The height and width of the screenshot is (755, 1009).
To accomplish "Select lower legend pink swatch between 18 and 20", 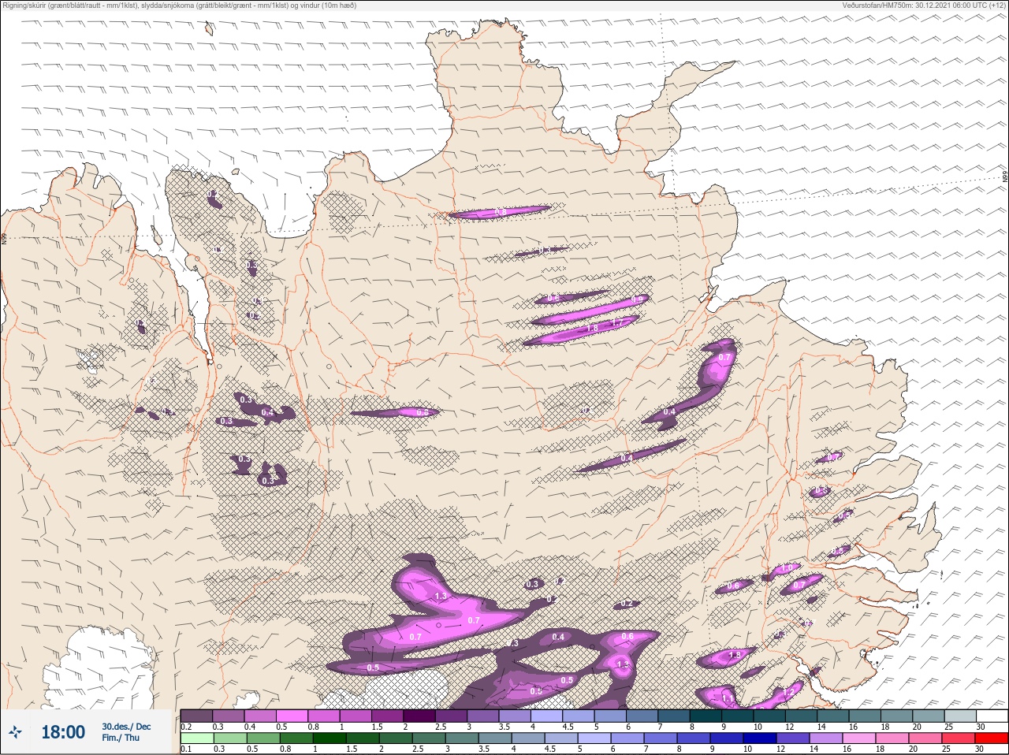I will (892, 739).
